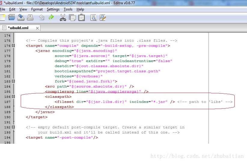Open the Format menu
The height and width of the screenshot is (162, 247).
(37, 9)
